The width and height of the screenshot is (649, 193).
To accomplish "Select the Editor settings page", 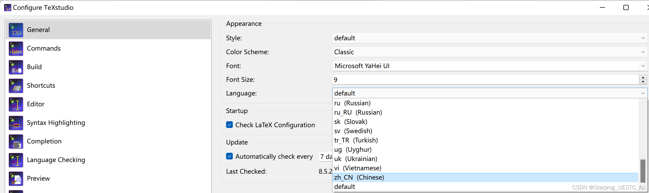I will pos(108,104).
